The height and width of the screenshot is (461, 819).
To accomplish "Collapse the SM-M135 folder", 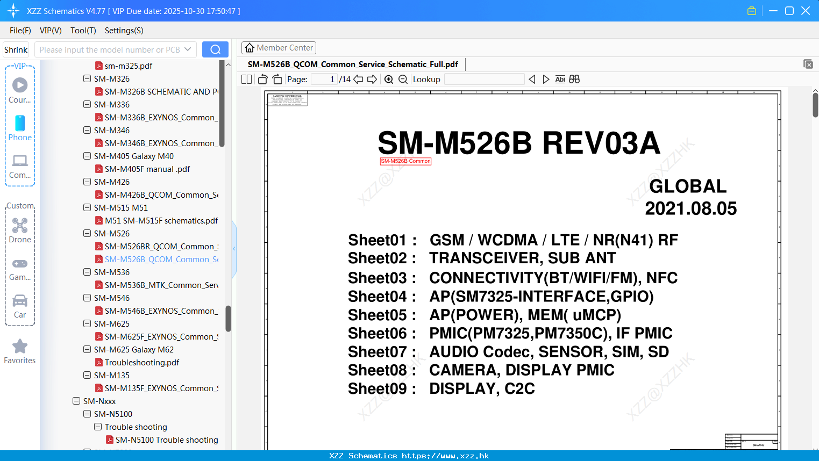I will pos(87,375).
